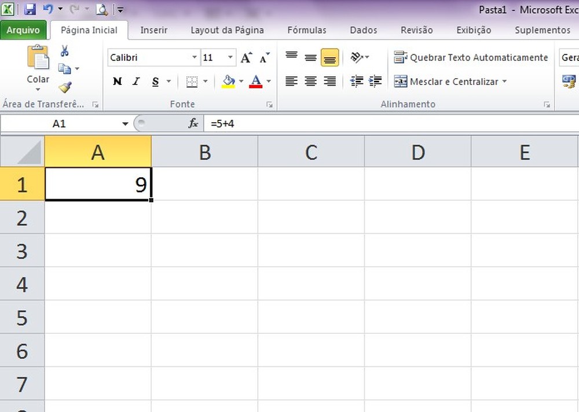The image size is (579, 412).
Task: Open the Fonte dialog launcher
Action: tap(269, 104)
